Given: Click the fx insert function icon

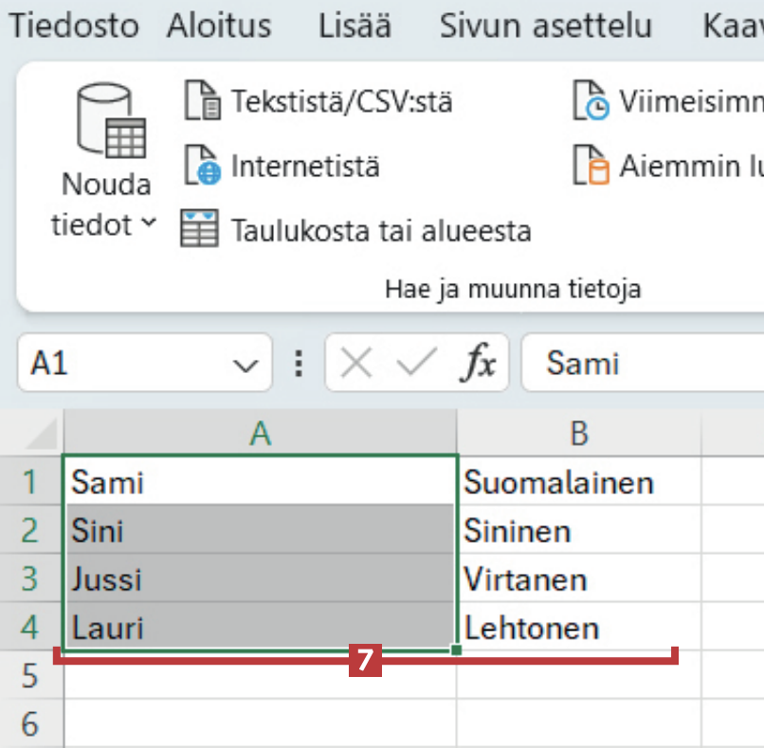Looking at the screenshot, I should (x=478, y=364).
